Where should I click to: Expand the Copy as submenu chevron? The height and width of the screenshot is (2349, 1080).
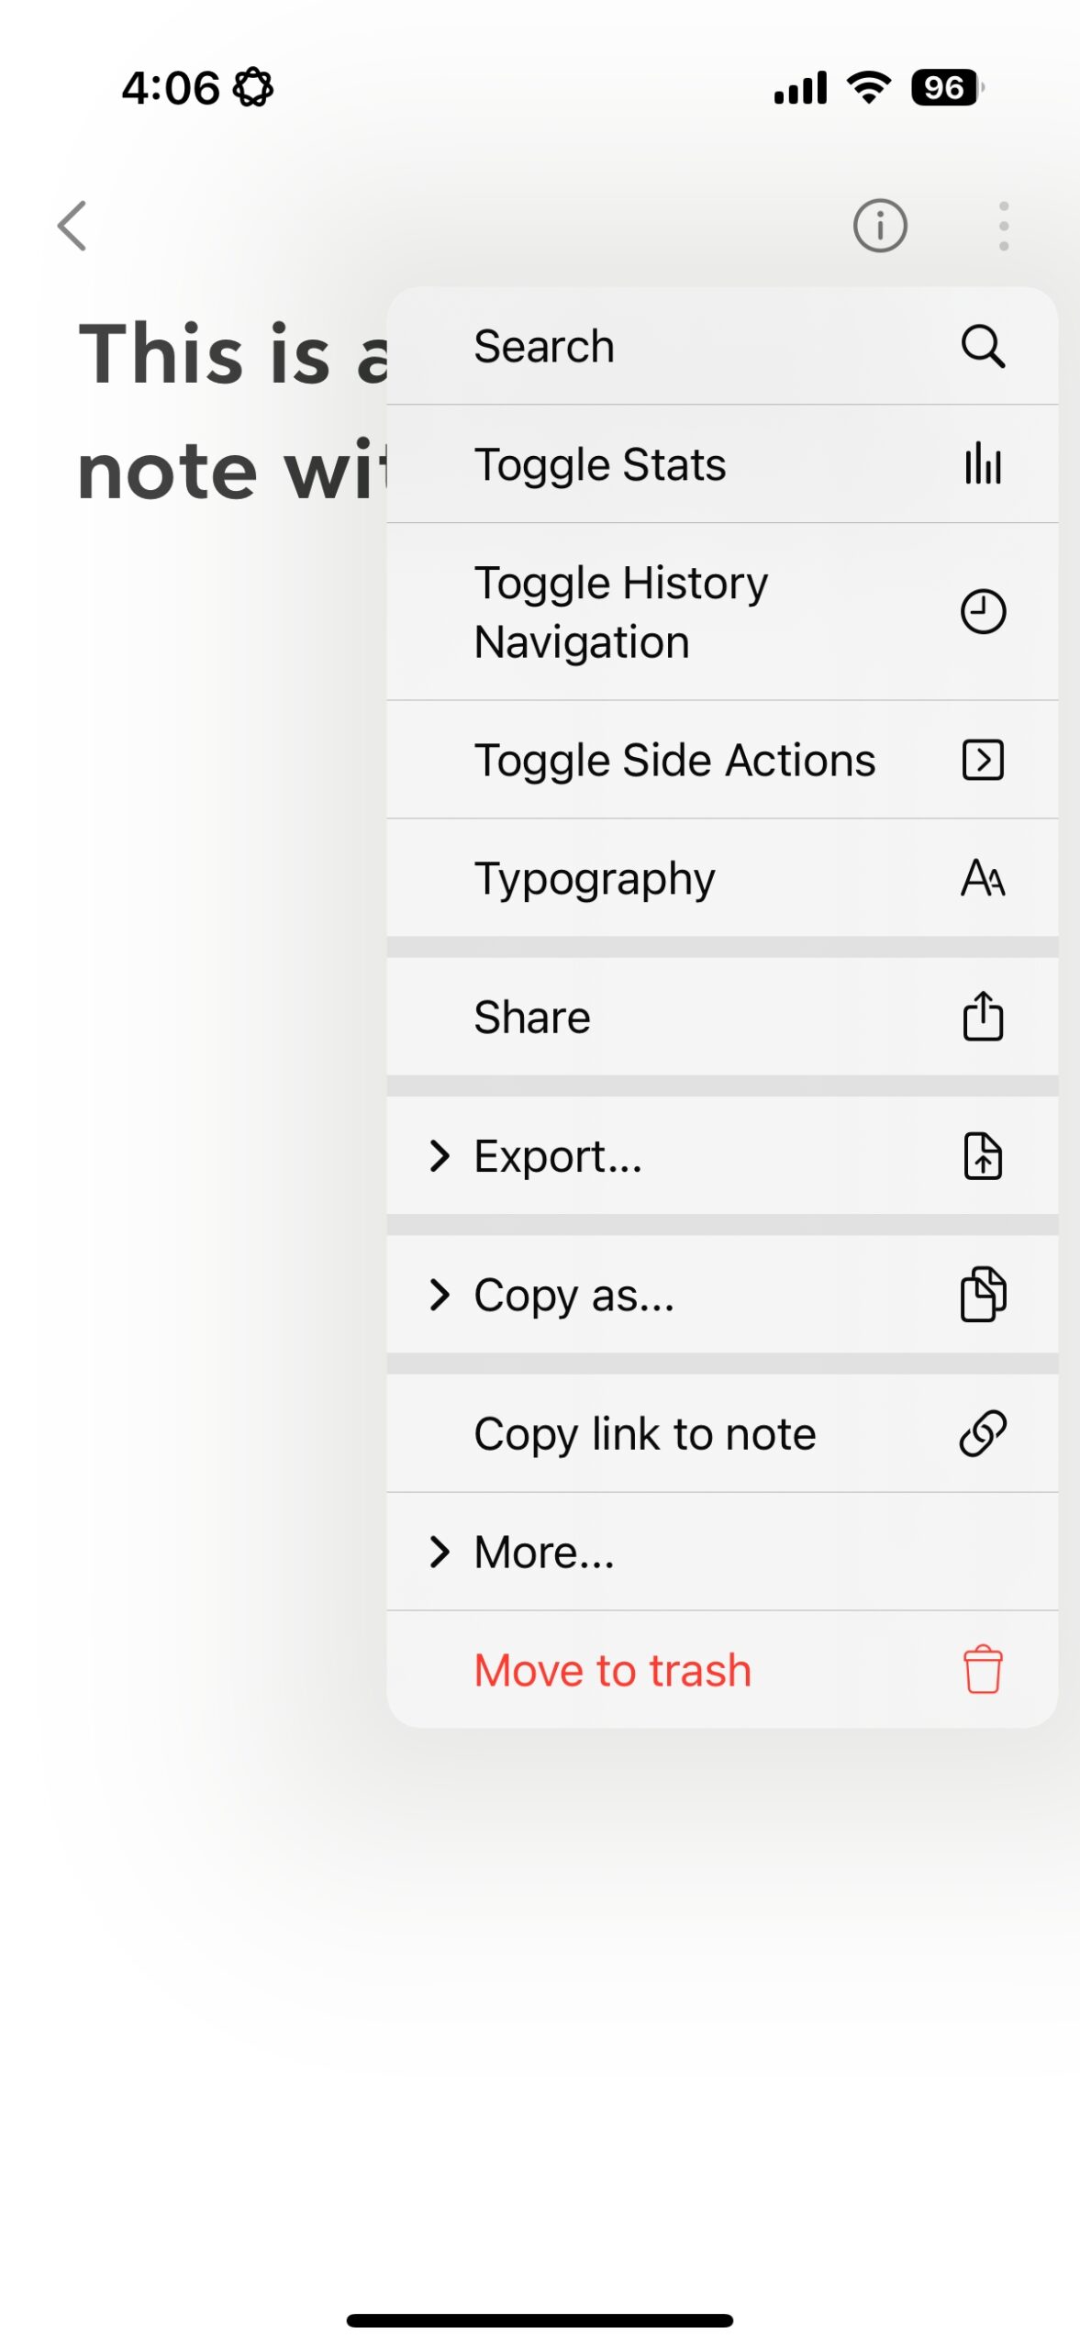coord(440,1295)
